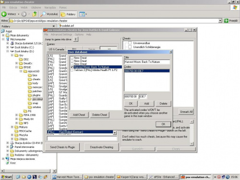The height and width of the screenshot is (180, 240).
Task: Open Wyszukaj search in Explorer toolbar
Action: (x=49, y=14)
